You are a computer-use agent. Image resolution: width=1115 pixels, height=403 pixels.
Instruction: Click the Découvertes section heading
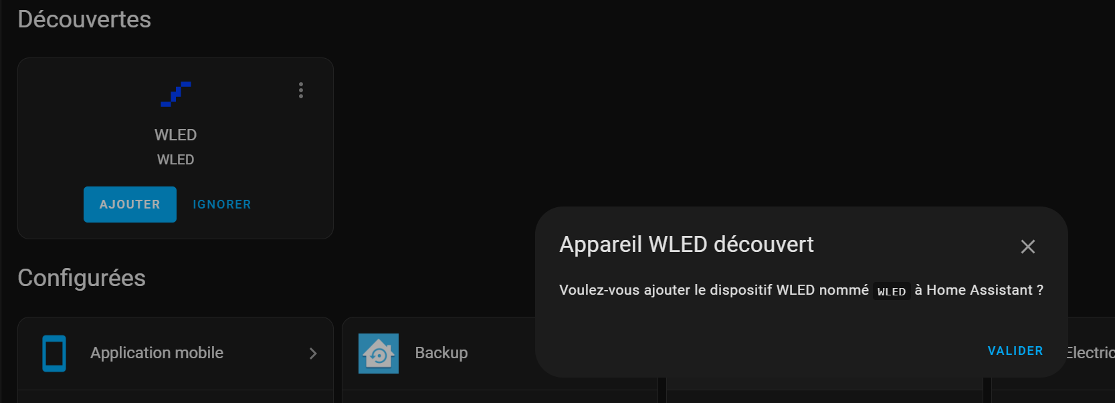pyautogui.click(x=84, y=19)
